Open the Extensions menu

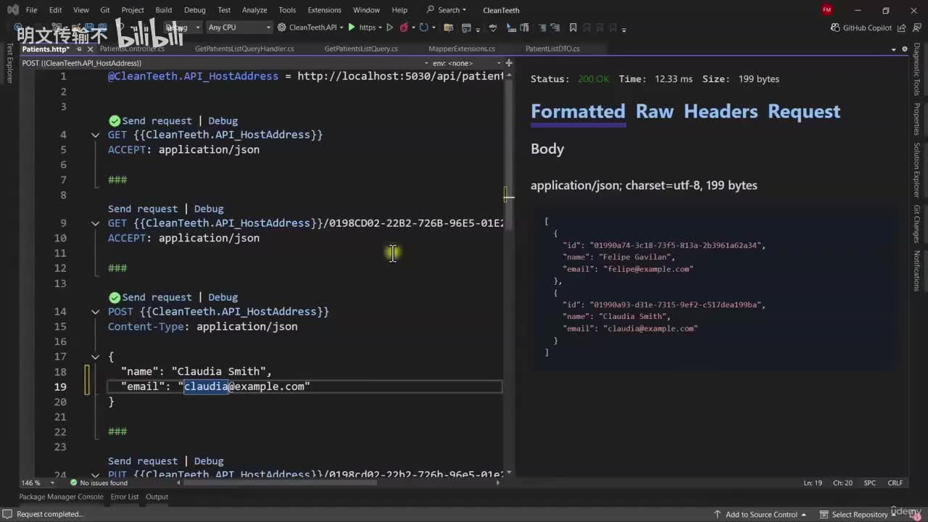tap(324, 10)
